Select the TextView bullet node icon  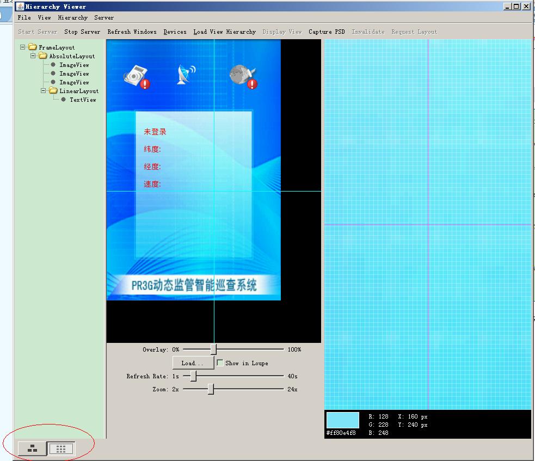point(63,99)
